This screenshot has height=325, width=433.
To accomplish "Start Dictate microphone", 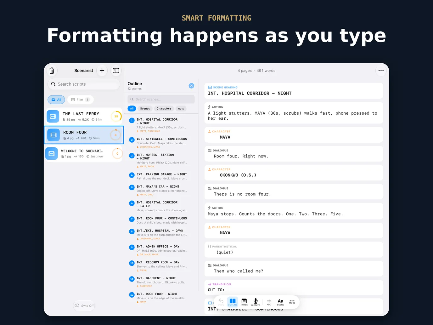I will [x=256, y=302].
